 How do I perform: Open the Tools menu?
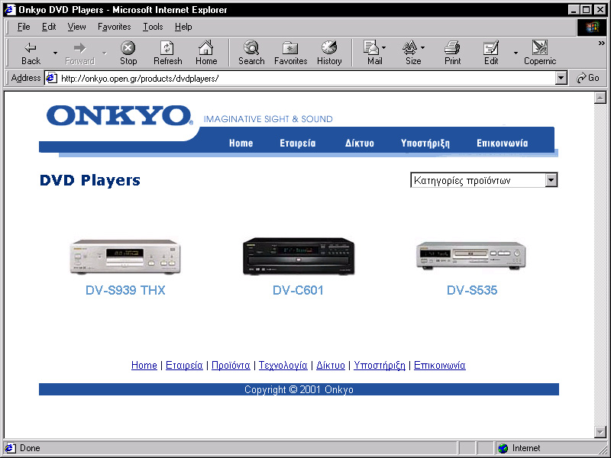153,27
